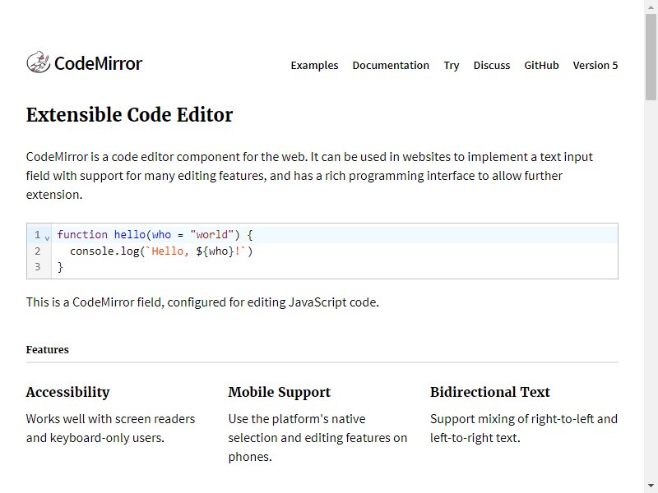This screenshot has height=493, width=658.
Task: Visit the GitHub link
Action: point(541,66)
